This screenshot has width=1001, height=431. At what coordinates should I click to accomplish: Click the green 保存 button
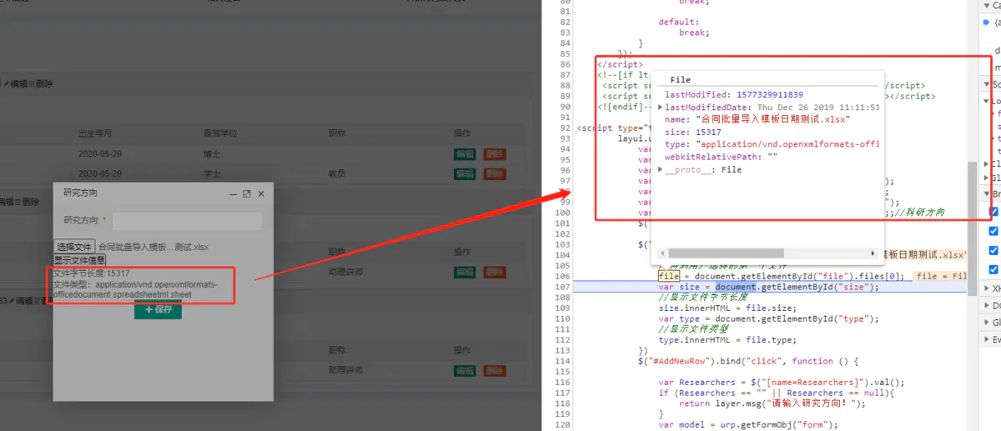158,309
